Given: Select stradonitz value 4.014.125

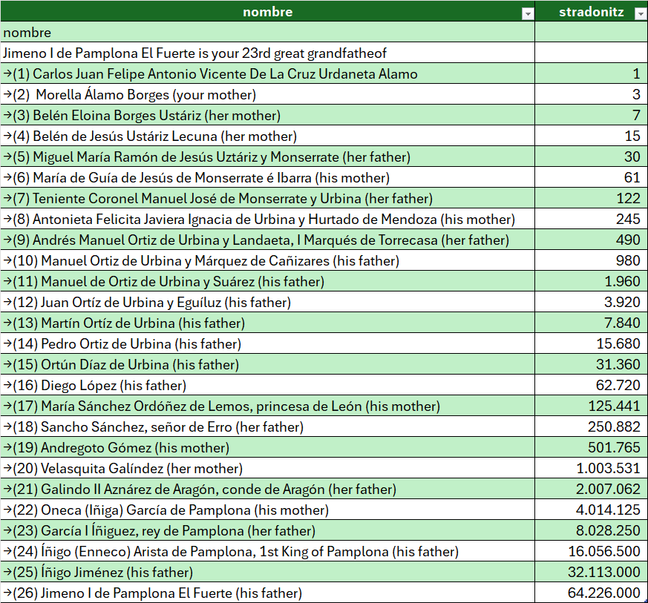Looking at the screenshot, I should 592,510.
